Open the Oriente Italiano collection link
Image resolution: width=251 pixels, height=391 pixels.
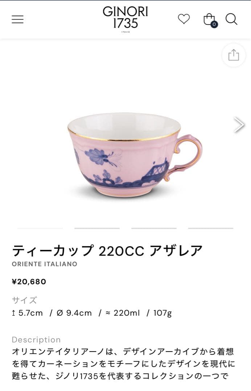tap(45, 264)
